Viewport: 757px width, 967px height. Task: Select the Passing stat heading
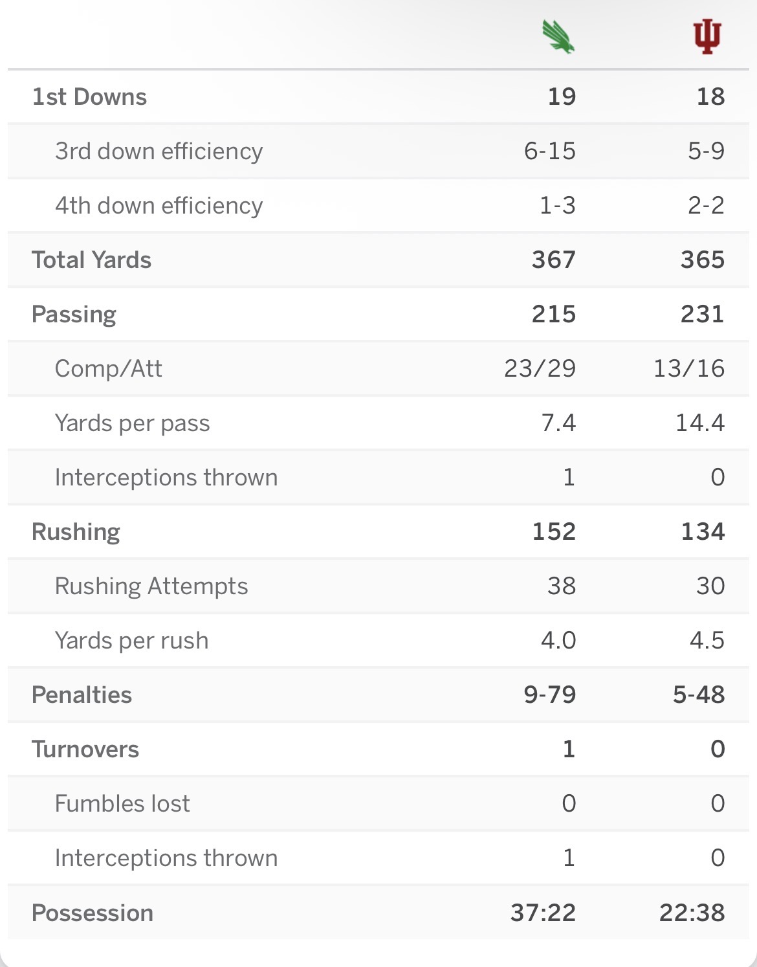pyautogui.click(x=74, y=315)
